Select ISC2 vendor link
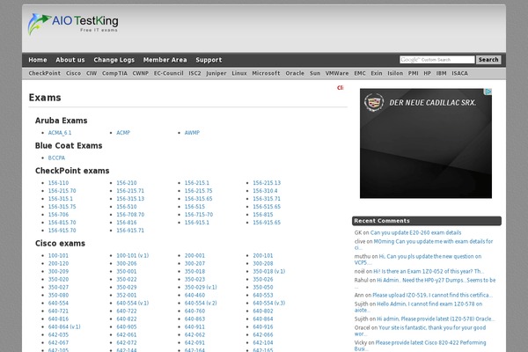The width and height of the screenshot is (528, 352). pyautogui.click(x=194, y=73)
